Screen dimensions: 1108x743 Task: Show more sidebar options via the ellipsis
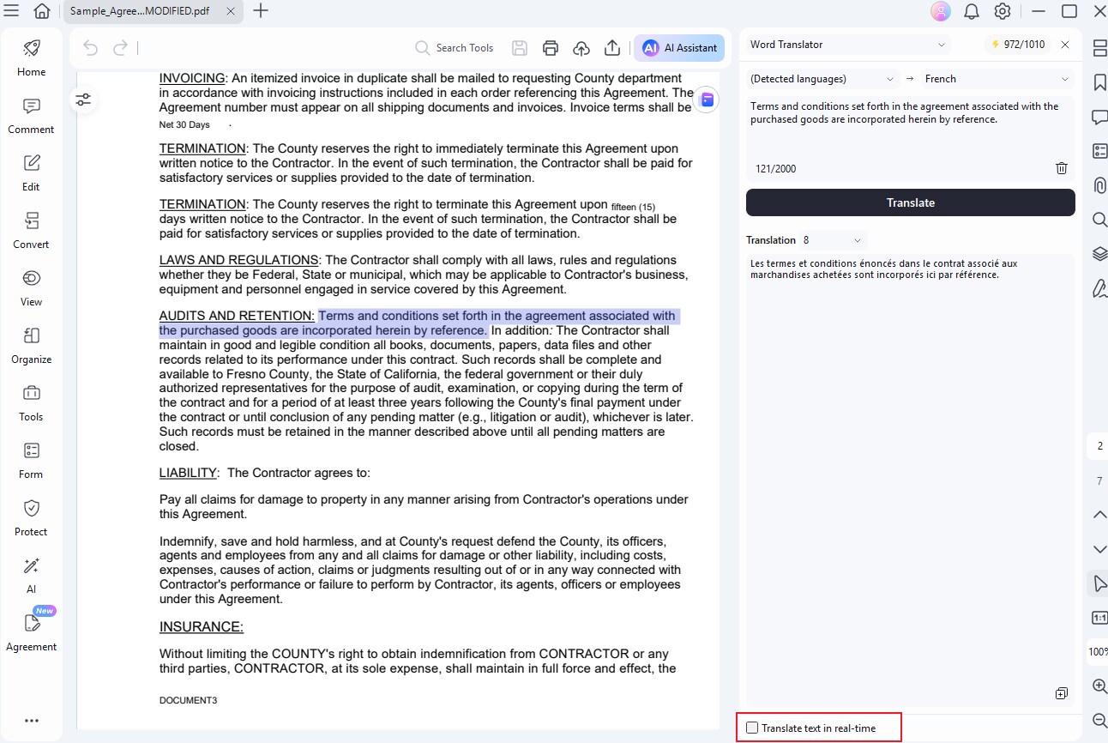tap(32, 721)
